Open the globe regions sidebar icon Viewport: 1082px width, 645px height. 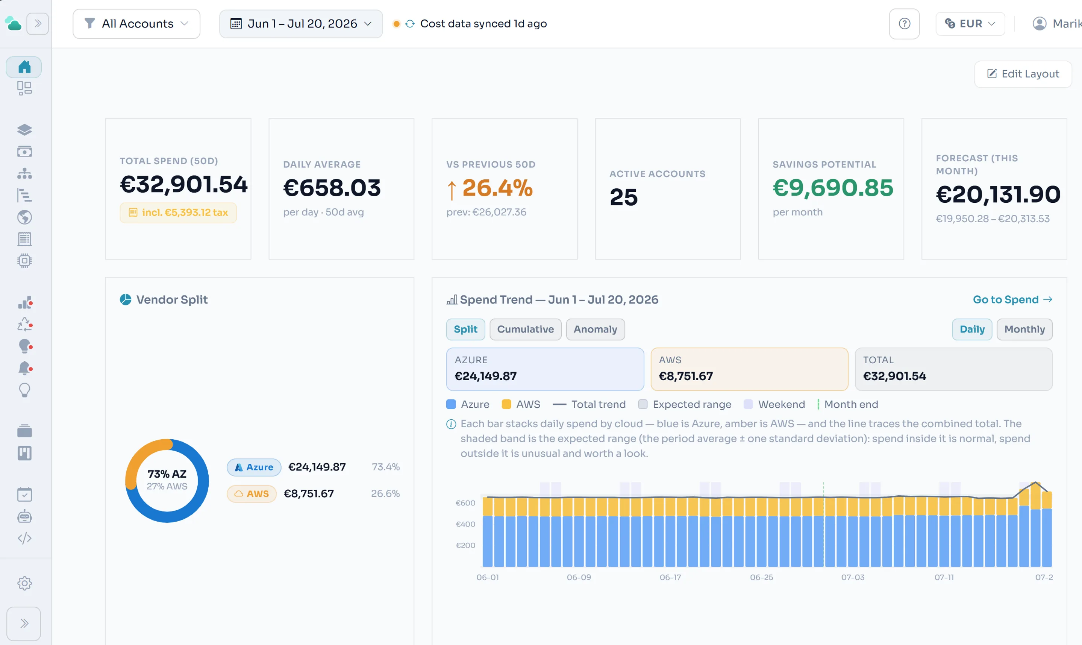pos(24,217)
